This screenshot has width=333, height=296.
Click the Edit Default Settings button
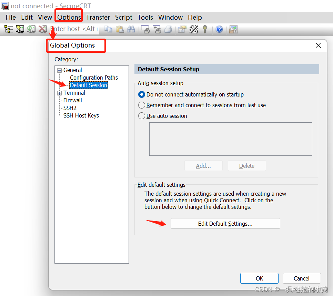[225, 224]
